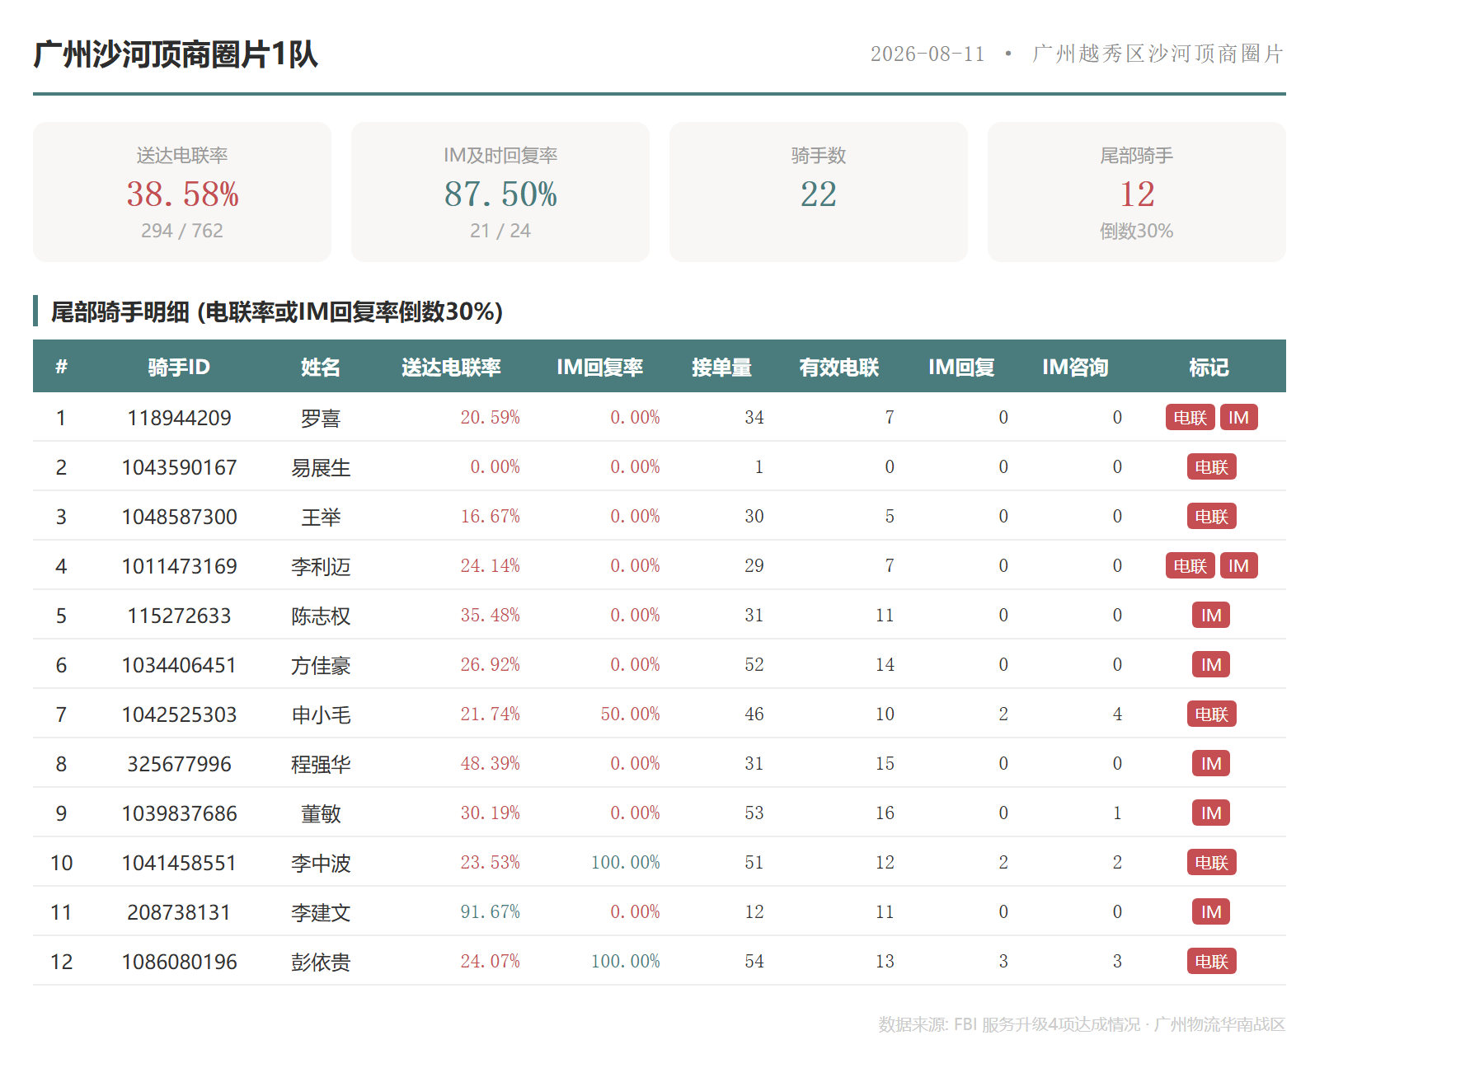Image resolution: width=1484 pixels, height=1068 pixels.
Task: Click the 48.39% rate for 程强华
Action: click(490, 764)
